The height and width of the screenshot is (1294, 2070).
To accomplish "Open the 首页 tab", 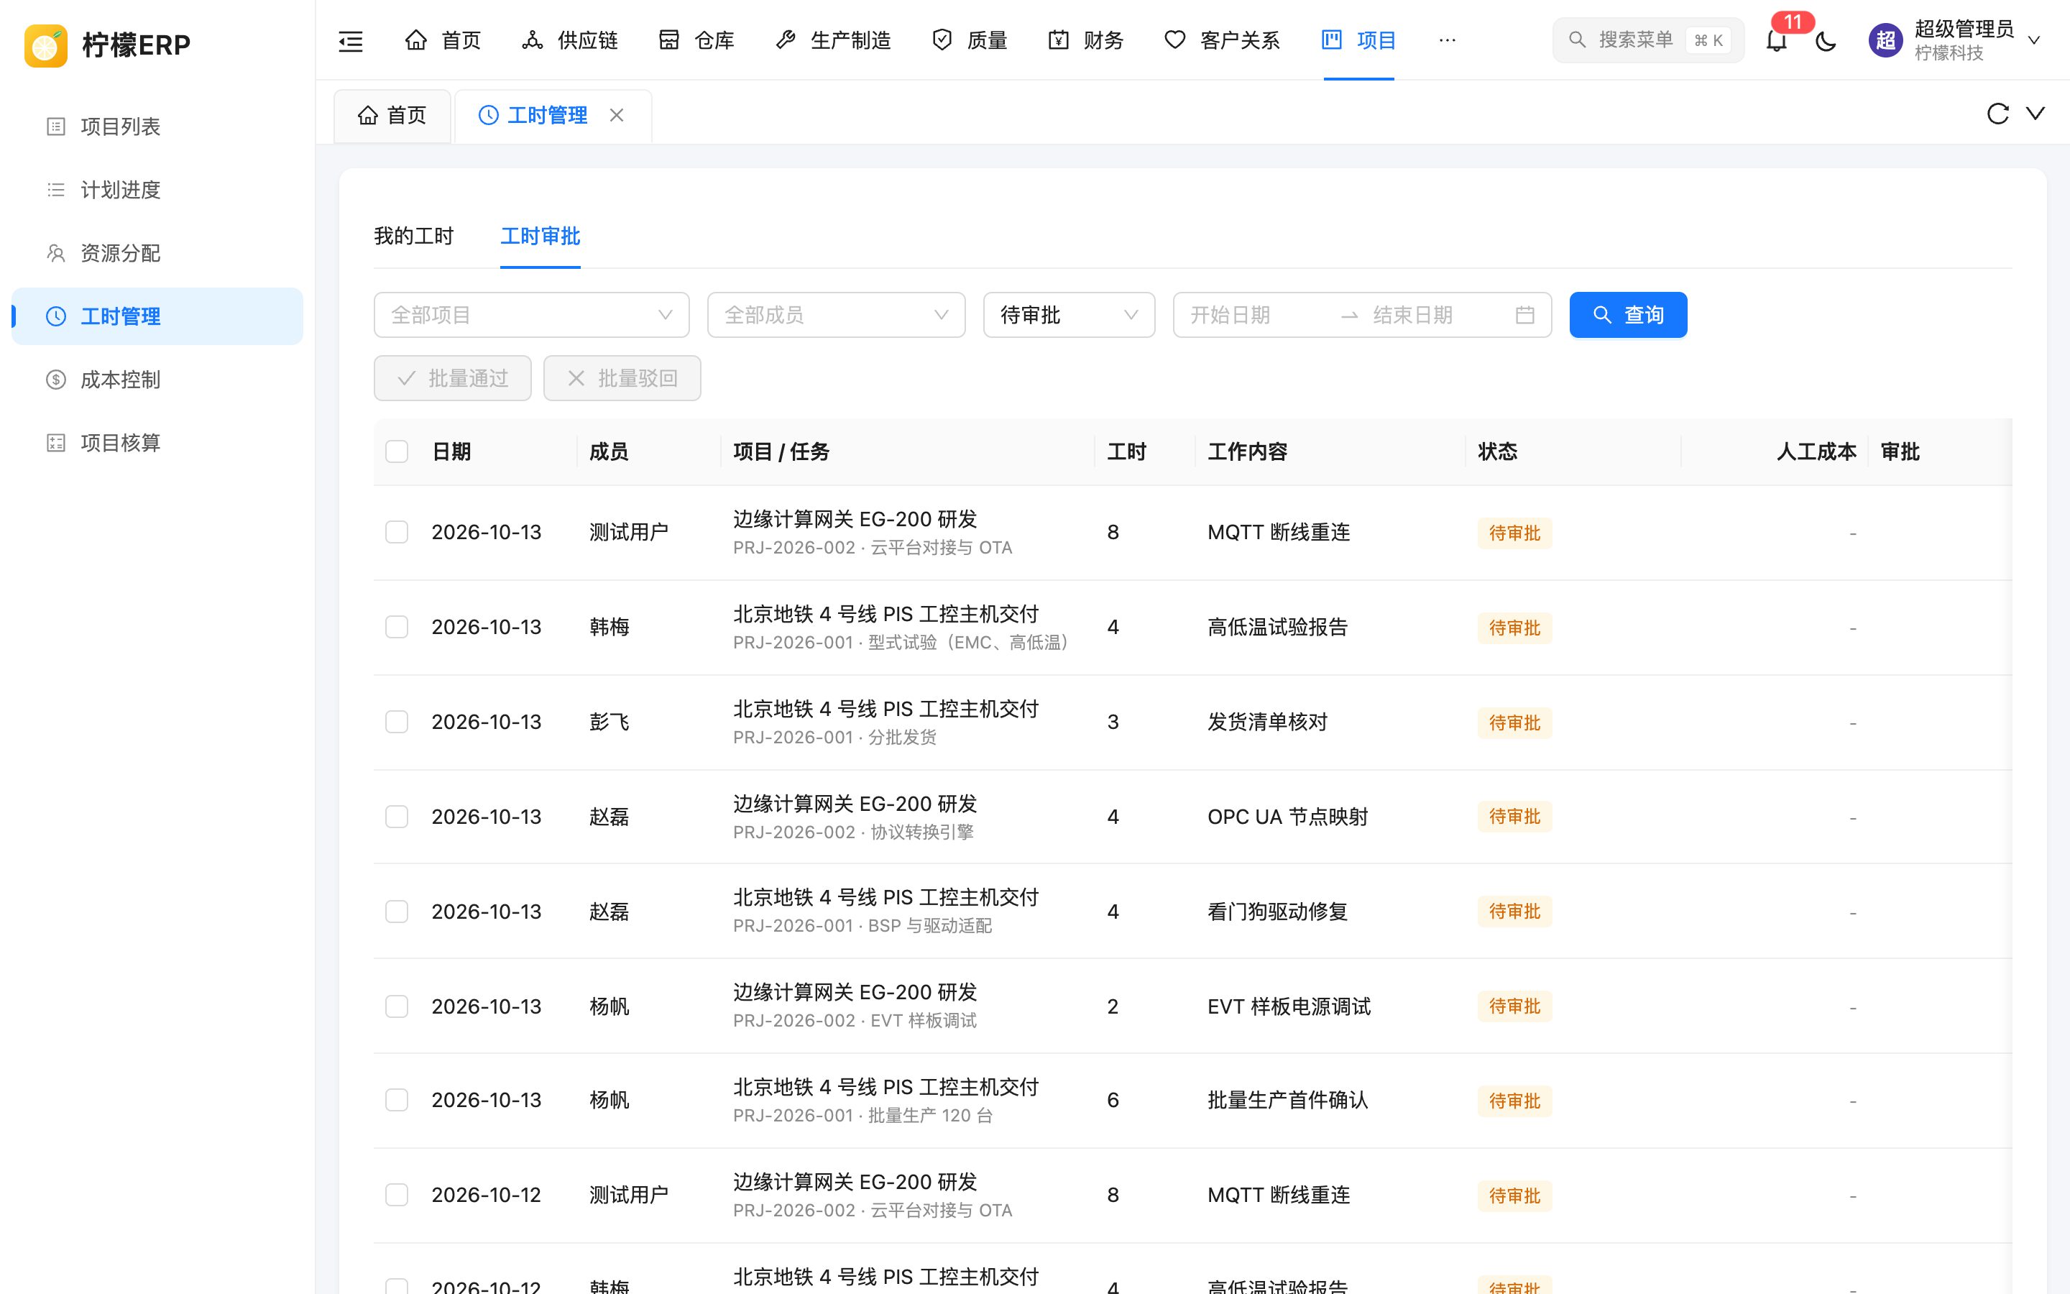I will coord(392,116).
